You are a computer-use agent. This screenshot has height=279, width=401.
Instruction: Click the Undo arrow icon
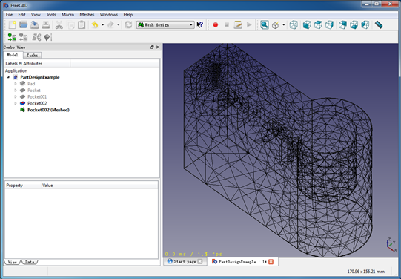pyautogui.click(x=95, y=24)
